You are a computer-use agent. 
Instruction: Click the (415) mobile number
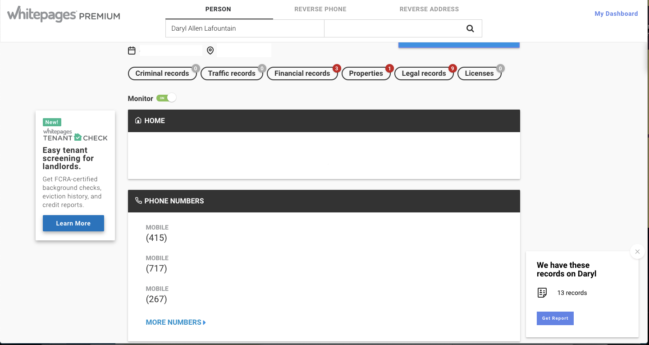pos(156,238)
